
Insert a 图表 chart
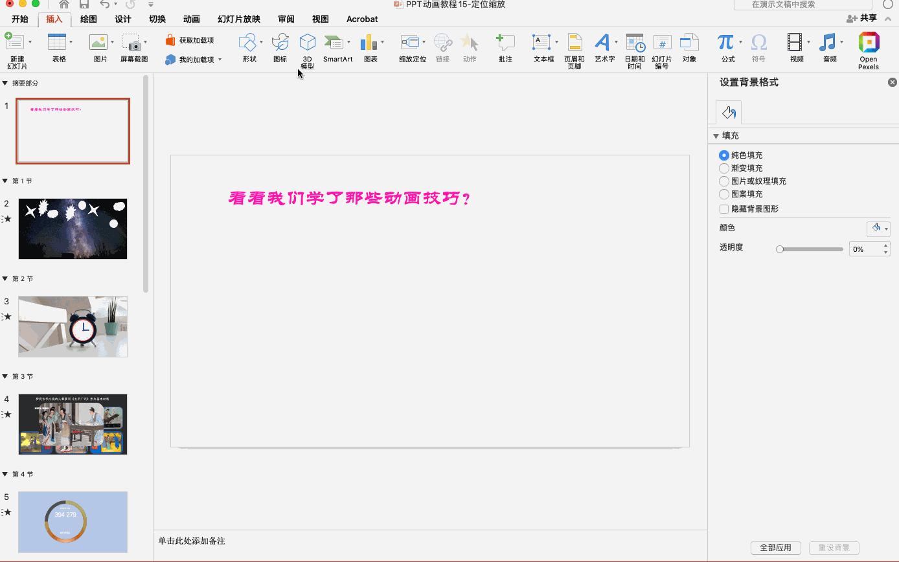coord(370,49)
